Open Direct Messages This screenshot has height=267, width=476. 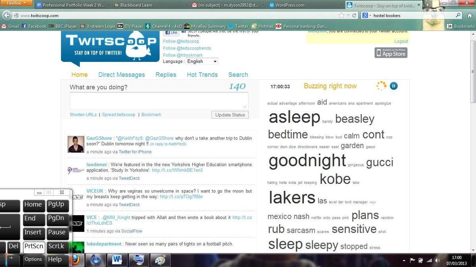tap(121, 74)
